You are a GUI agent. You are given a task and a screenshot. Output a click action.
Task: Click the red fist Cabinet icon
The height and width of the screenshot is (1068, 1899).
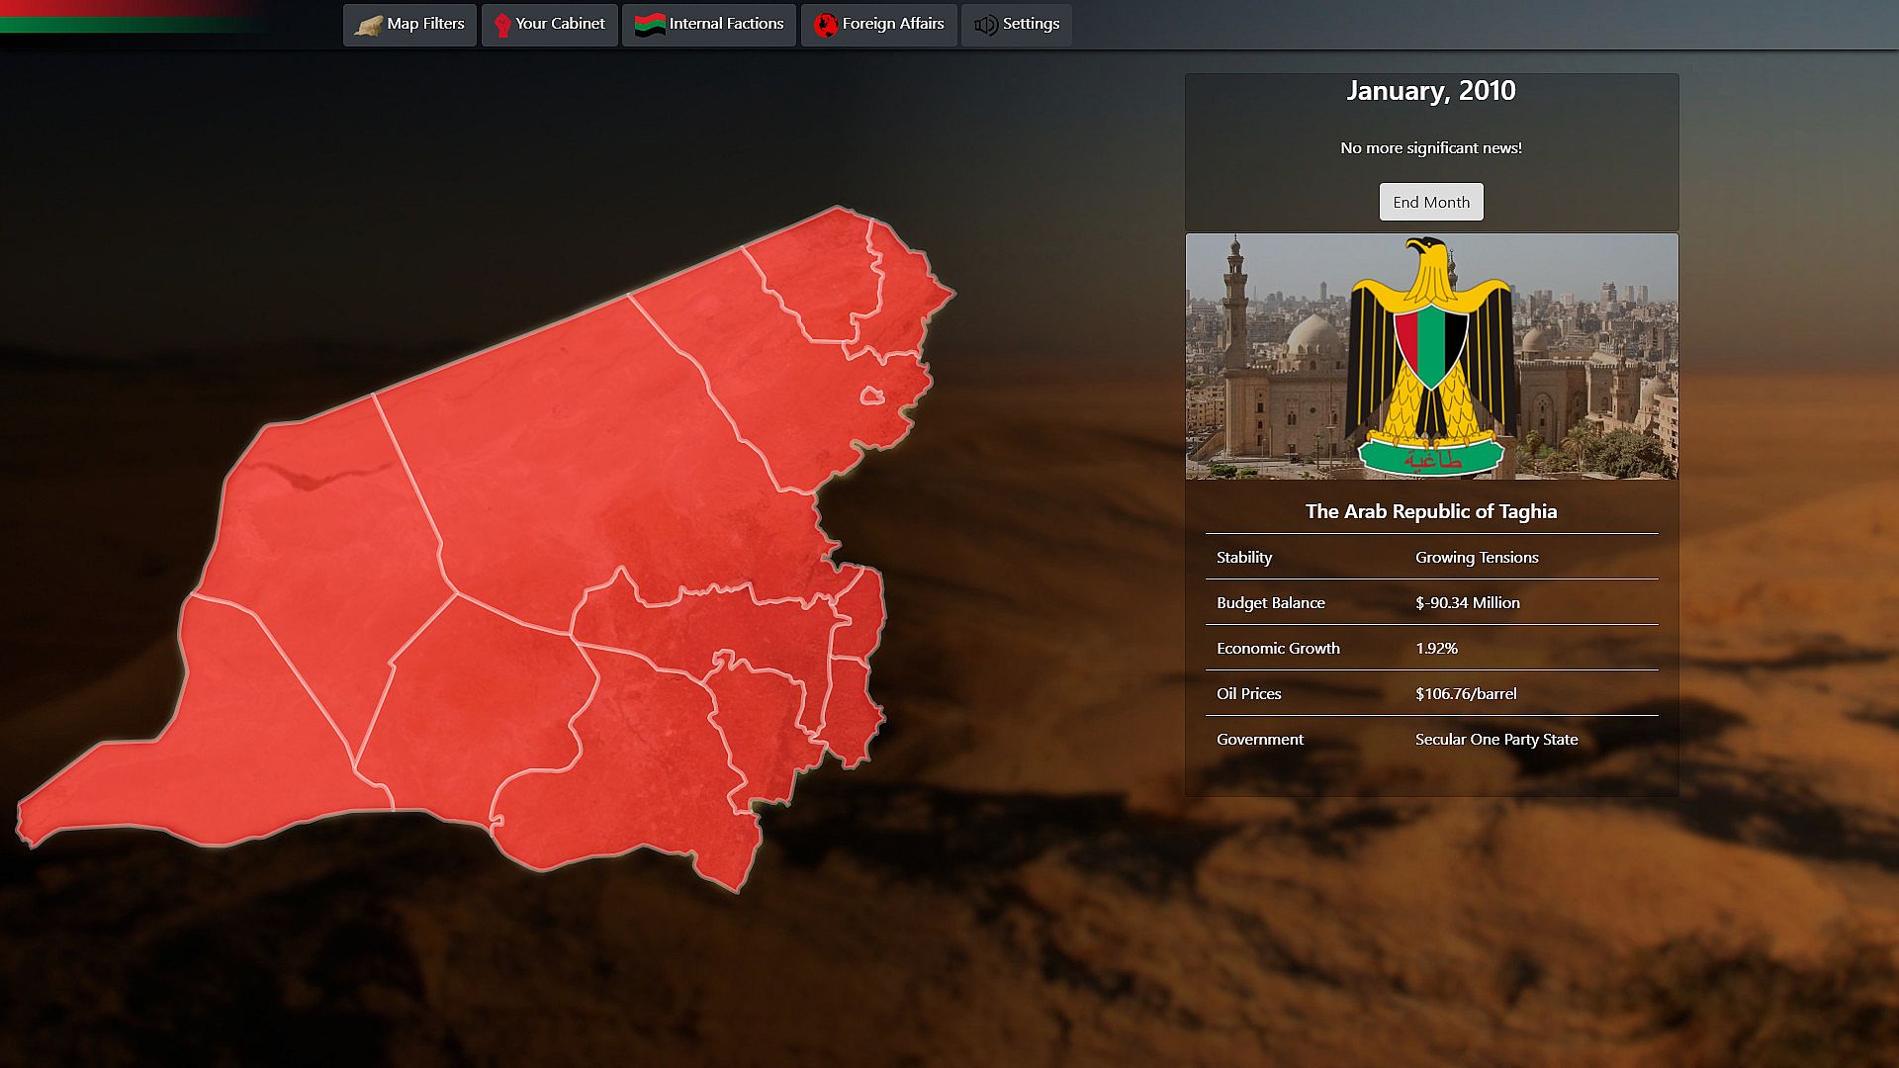(502, 25)
